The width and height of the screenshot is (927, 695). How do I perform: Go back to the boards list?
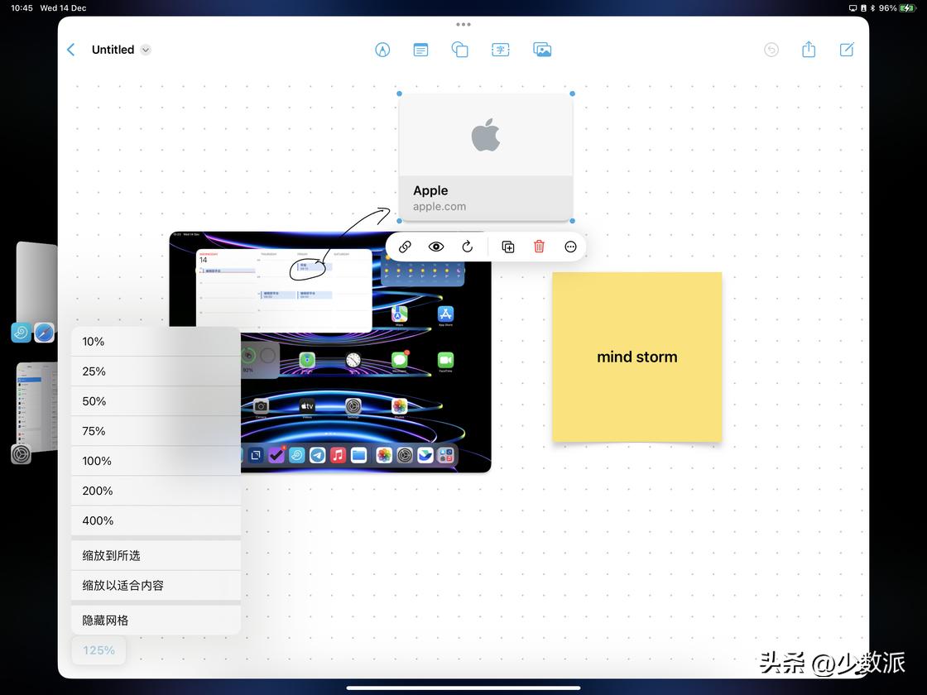[x=71, y=50]
